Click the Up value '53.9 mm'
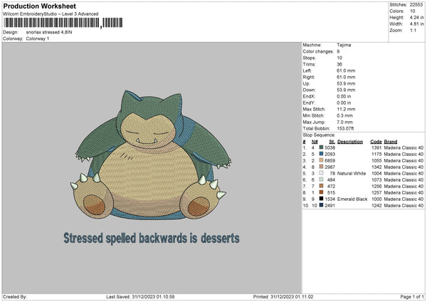Viewport: 427px width, 302px height. coord(346,83)
